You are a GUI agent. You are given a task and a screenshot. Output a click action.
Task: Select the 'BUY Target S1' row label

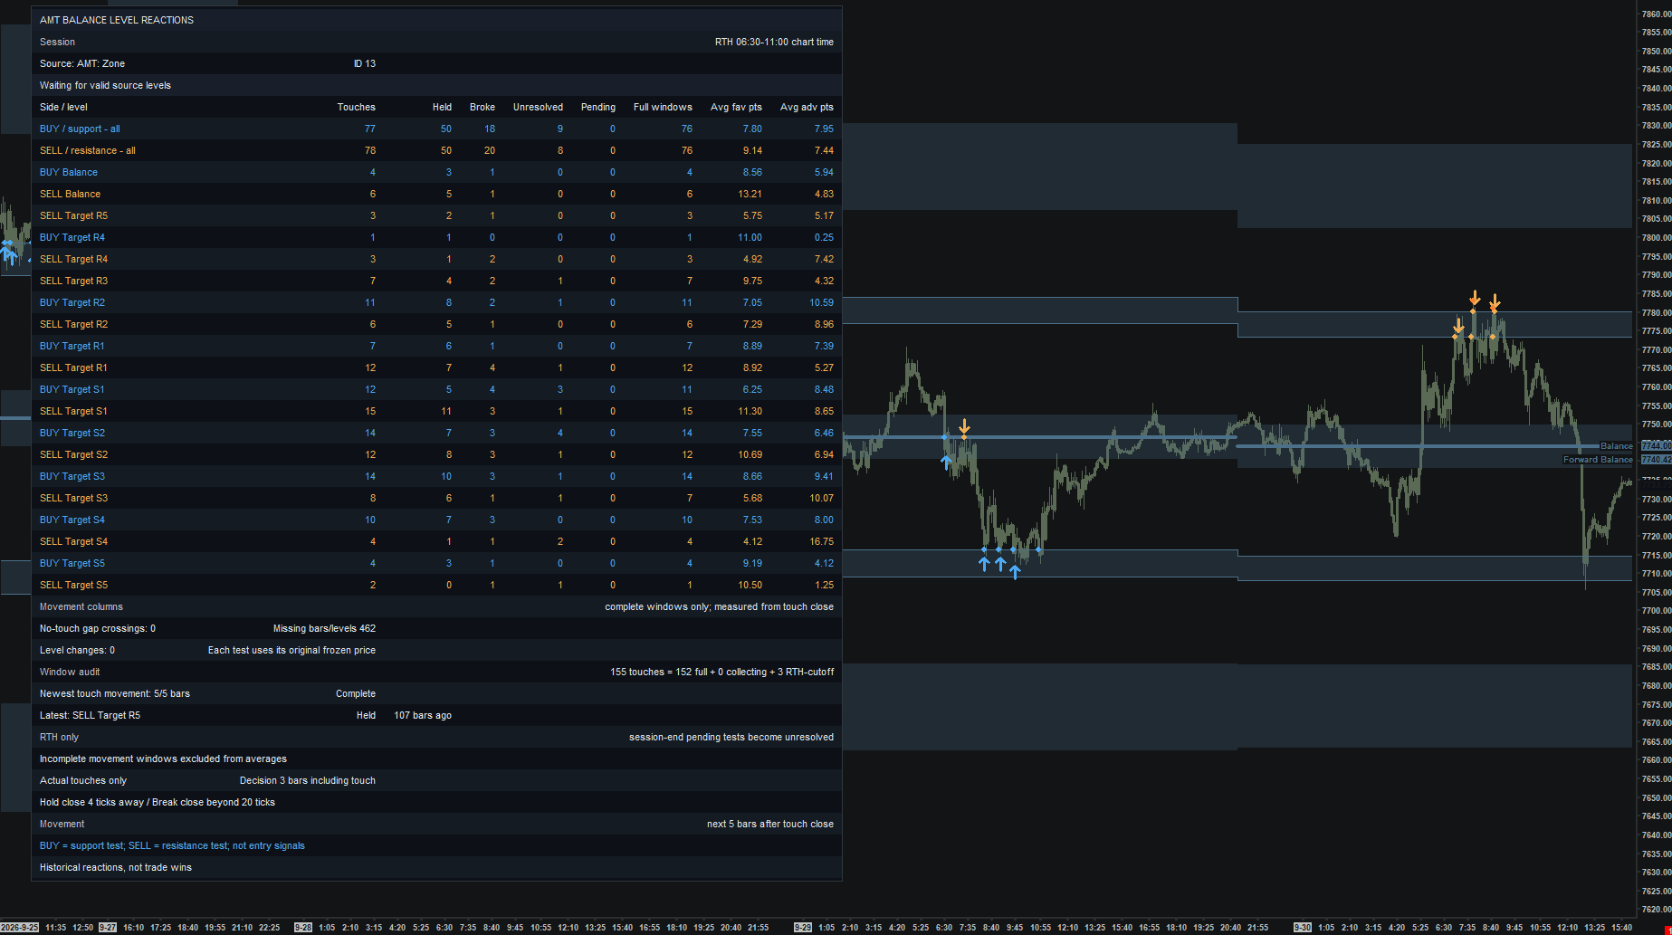click(72, 389)
